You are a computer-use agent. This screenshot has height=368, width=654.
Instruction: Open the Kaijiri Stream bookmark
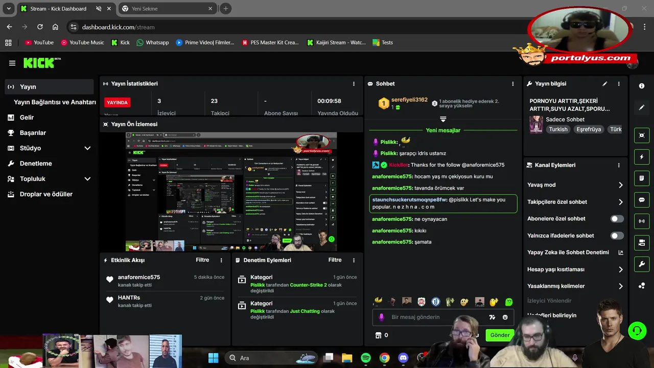(336, 42)
